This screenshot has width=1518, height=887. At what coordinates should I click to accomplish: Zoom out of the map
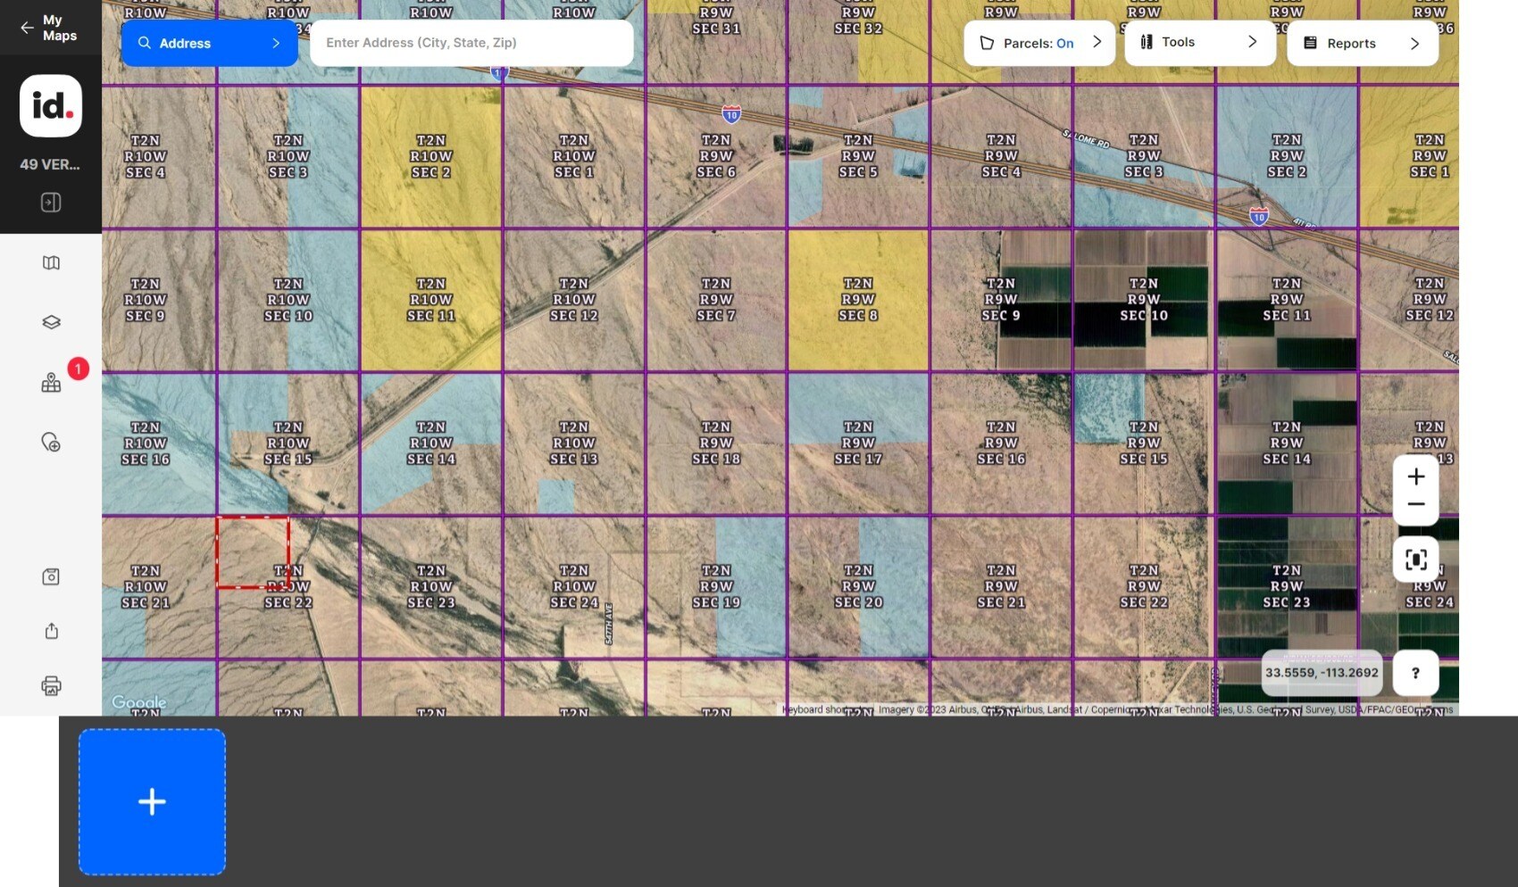click(1415, 504)
